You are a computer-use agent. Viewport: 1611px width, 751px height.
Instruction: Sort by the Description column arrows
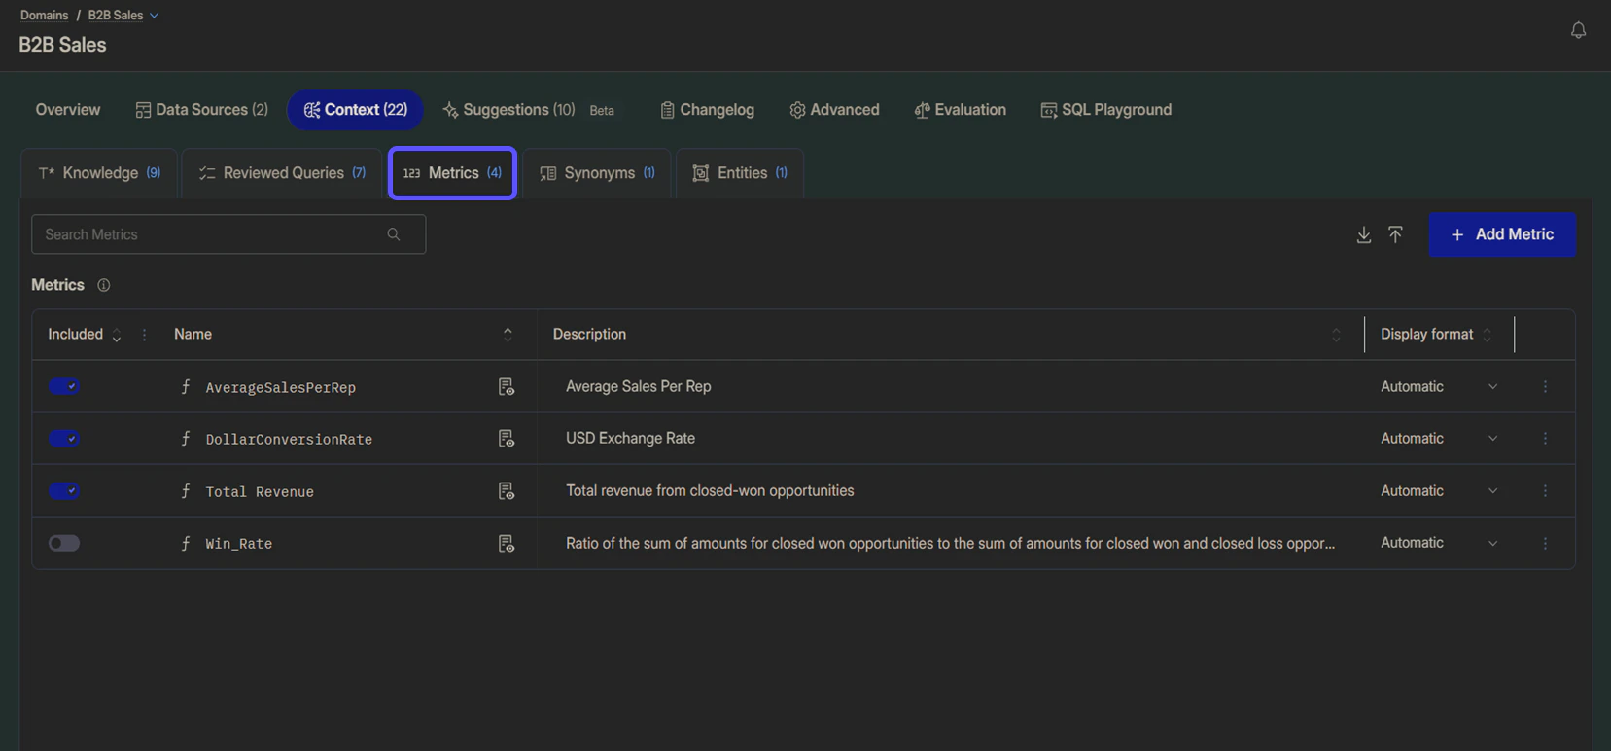pos(1336,335)
